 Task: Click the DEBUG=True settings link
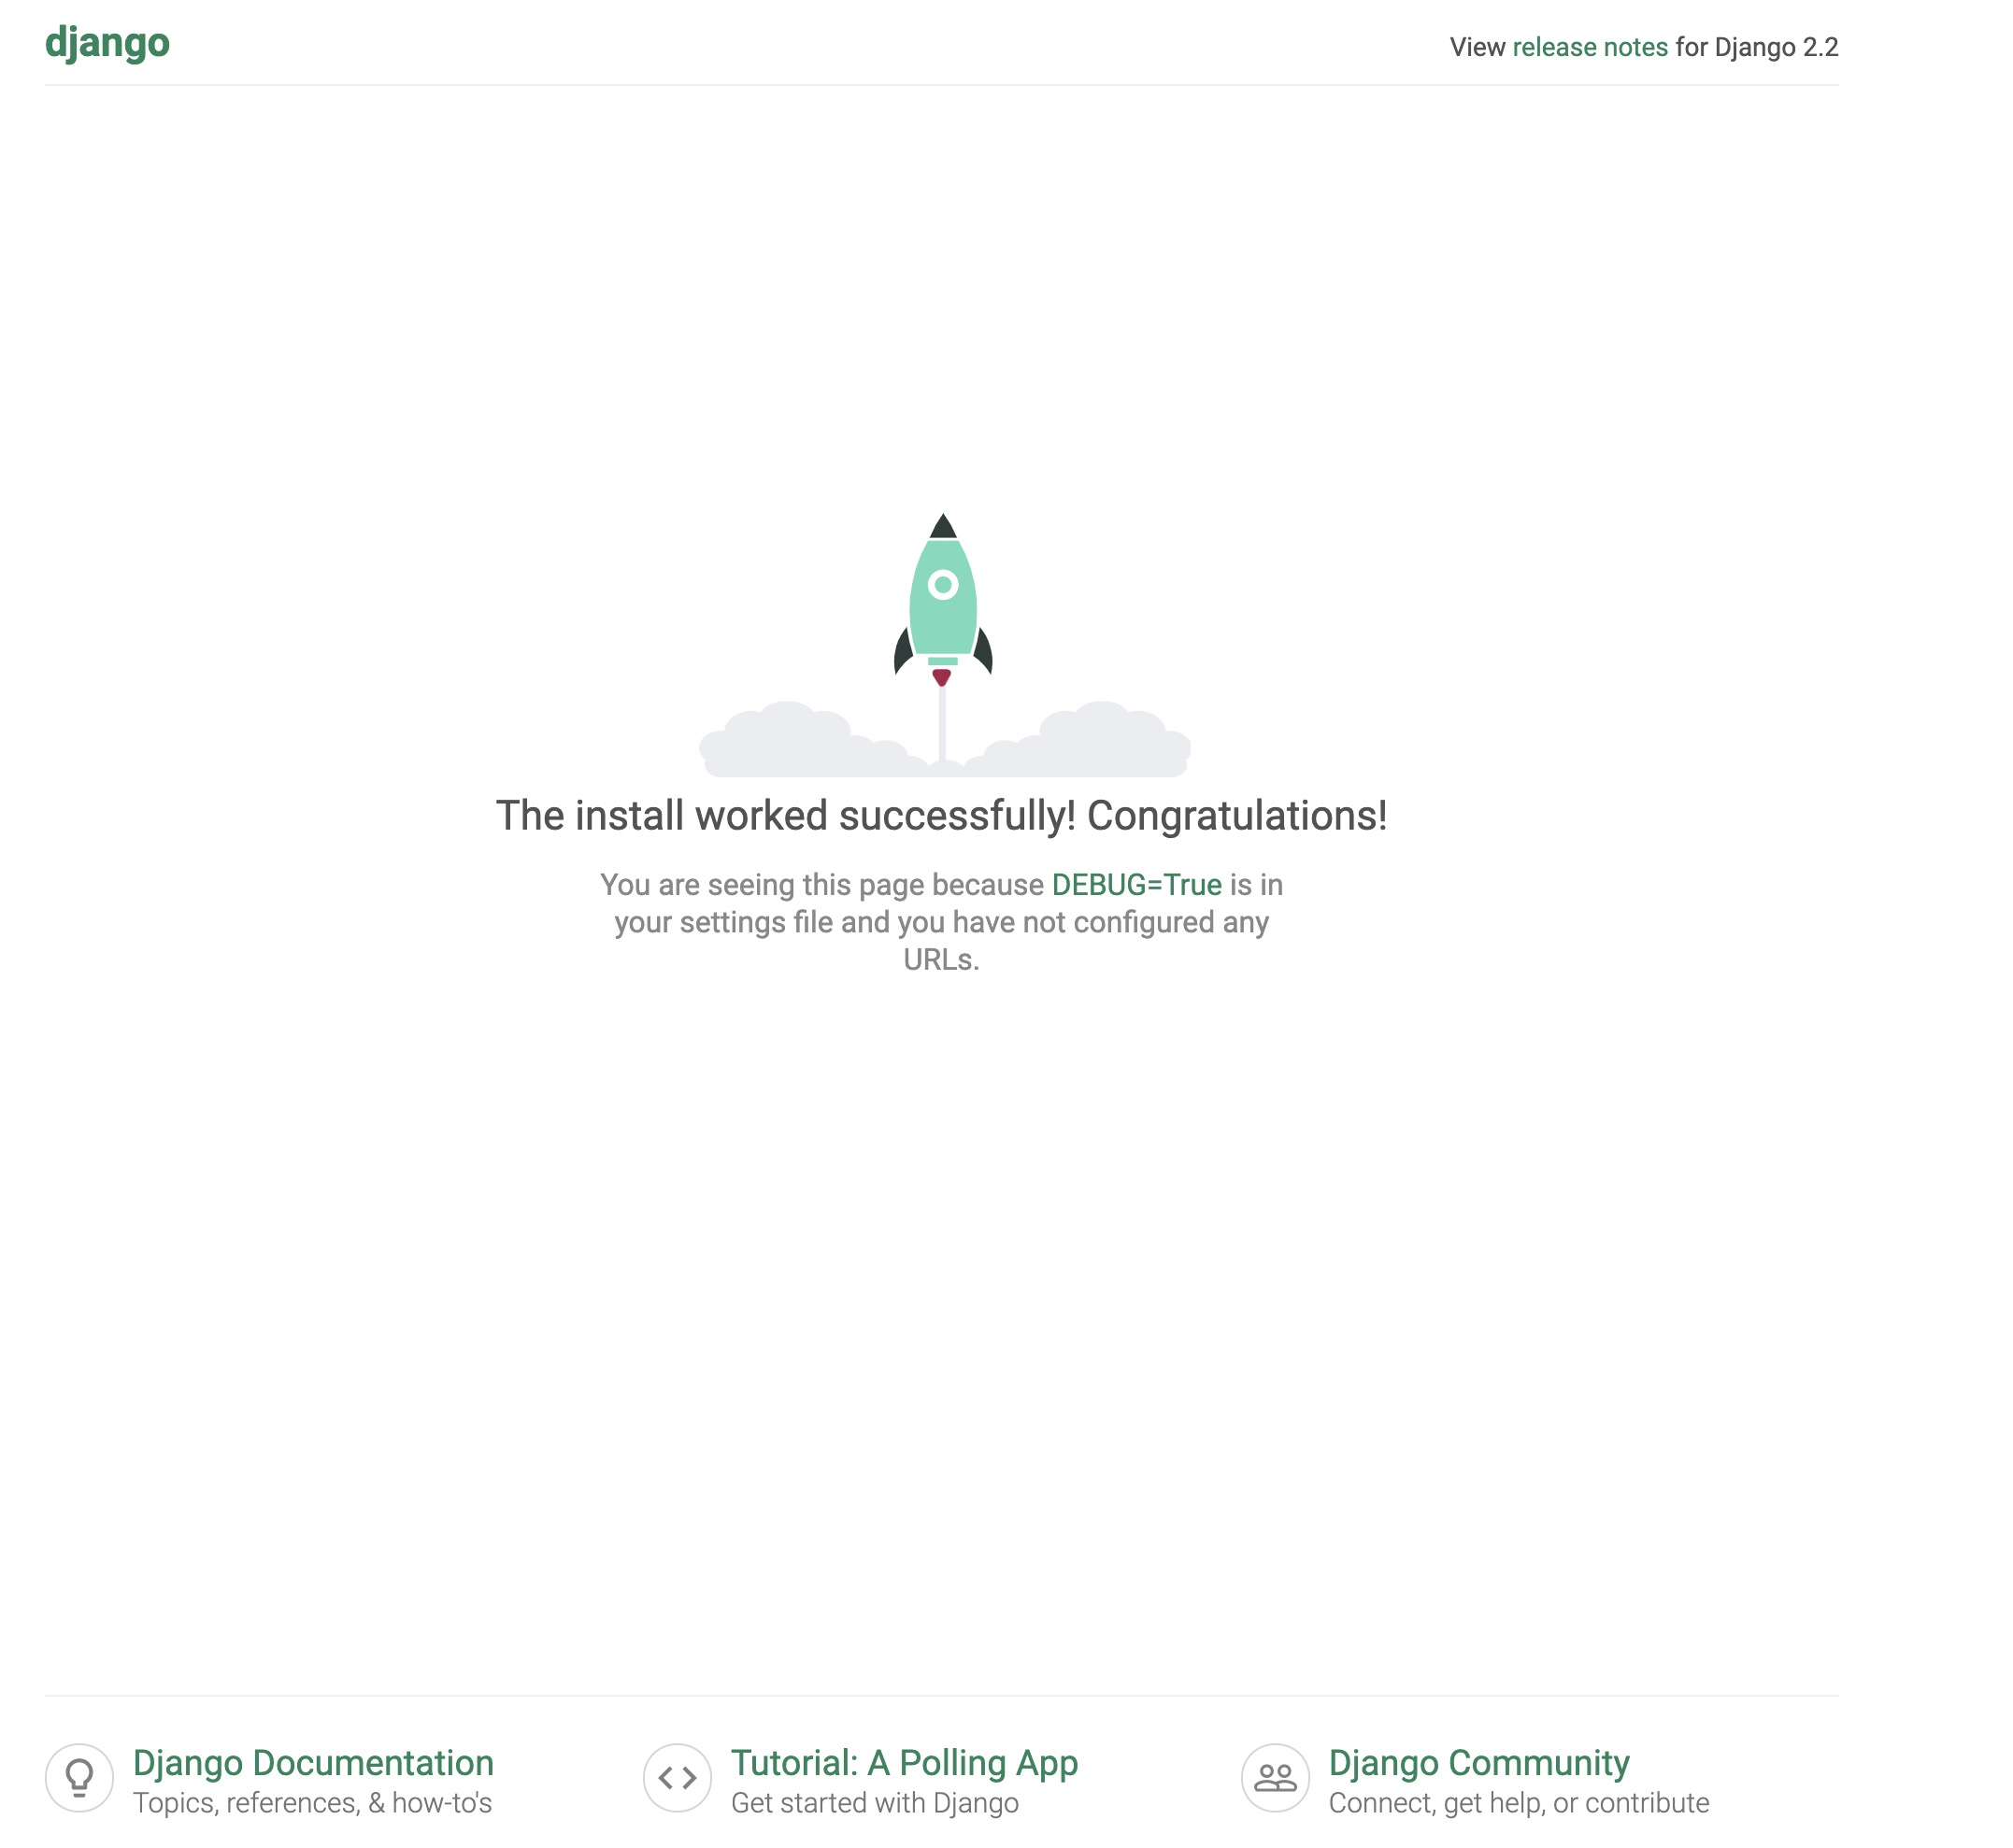click(x=1135, y=884)
